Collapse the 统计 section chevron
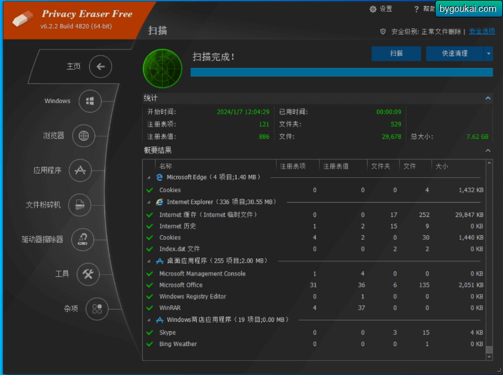Screen dimensions: 503x375 (x=488, y=98)
